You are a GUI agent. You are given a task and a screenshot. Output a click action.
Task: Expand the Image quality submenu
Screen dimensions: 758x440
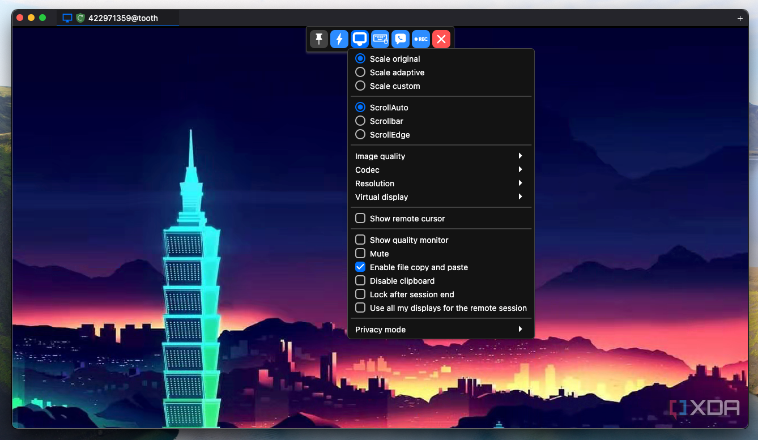[440, 156]
